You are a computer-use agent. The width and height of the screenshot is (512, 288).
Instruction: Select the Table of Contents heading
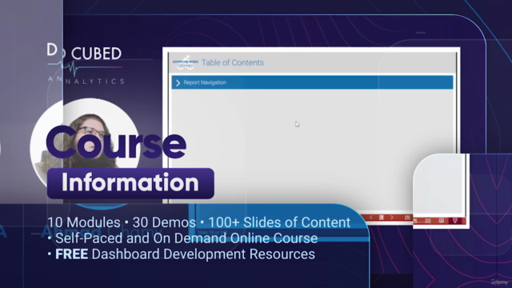click(x=233, y=62)
